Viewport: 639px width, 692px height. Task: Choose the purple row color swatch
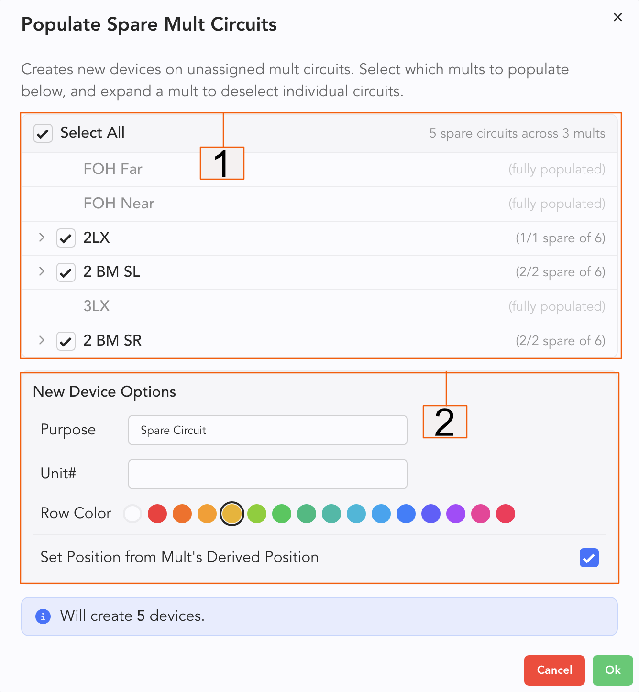tap(456, 514)
